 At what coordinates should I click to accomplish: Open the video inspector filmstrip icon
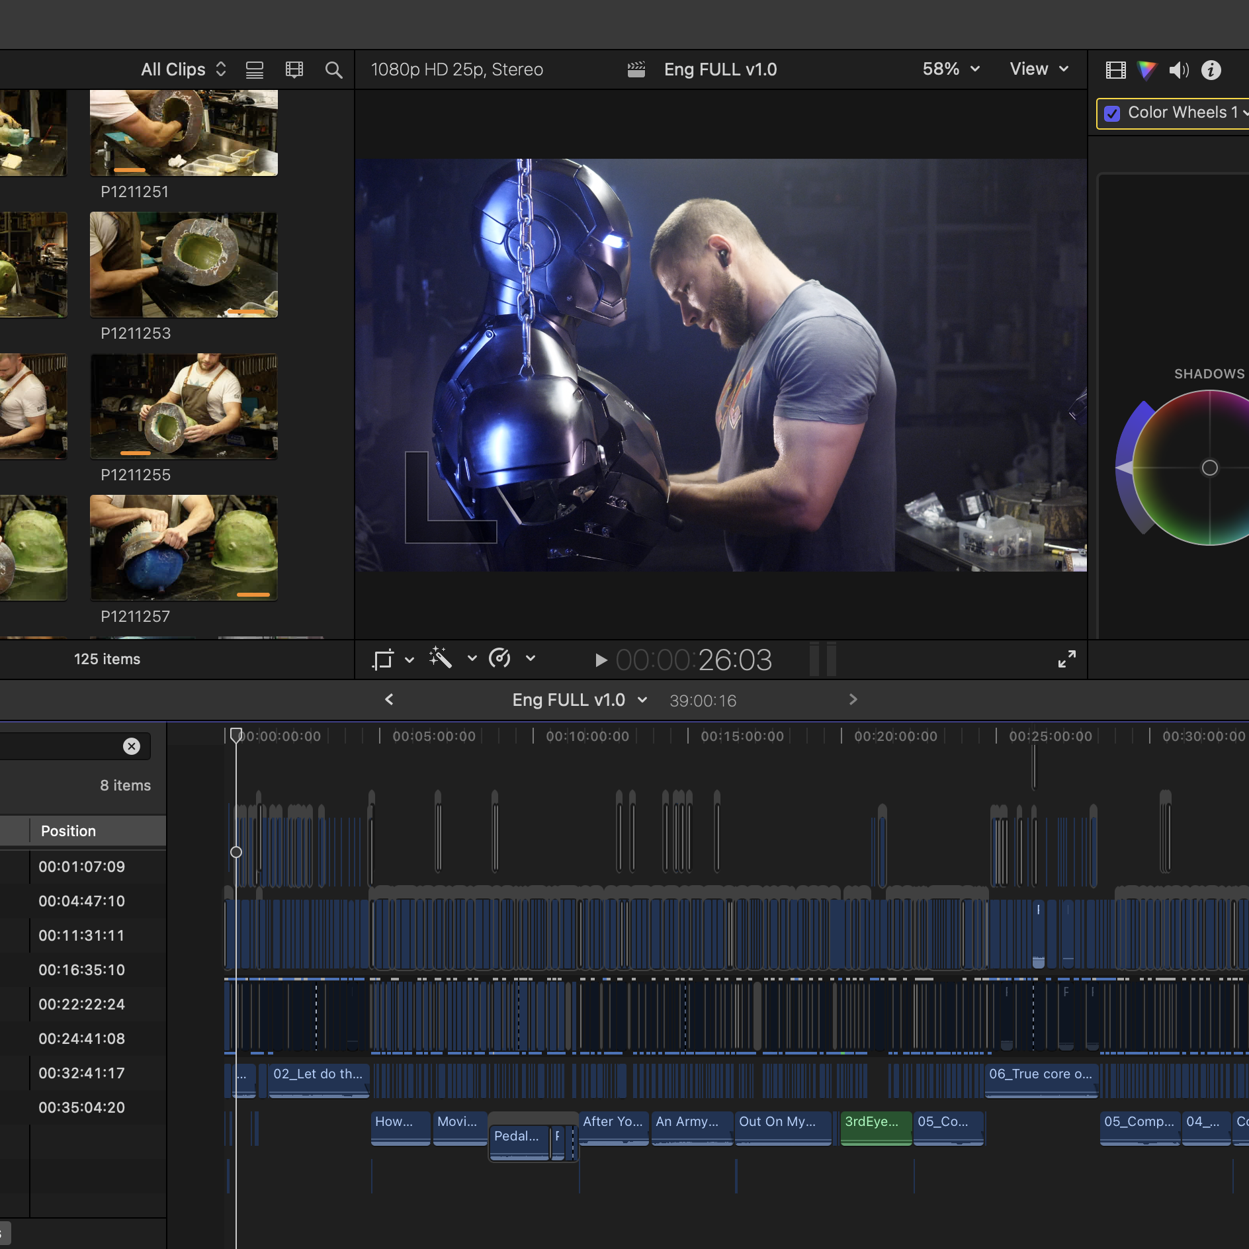1115,70
